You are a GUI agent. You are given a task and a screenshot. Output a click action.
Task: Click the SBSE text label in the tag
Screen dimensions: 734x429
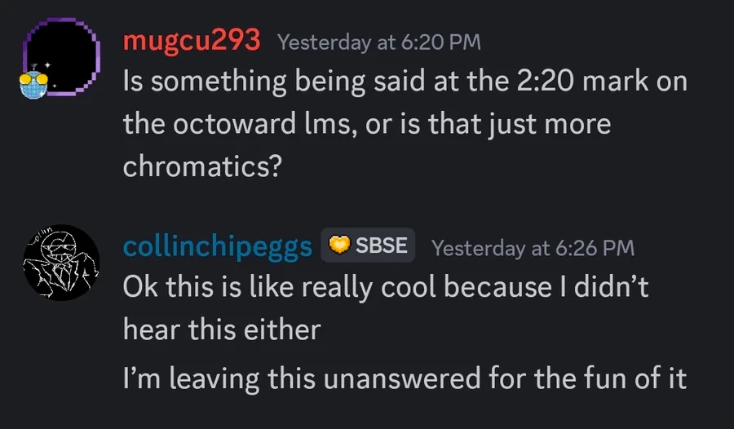(x=382, y=245)
